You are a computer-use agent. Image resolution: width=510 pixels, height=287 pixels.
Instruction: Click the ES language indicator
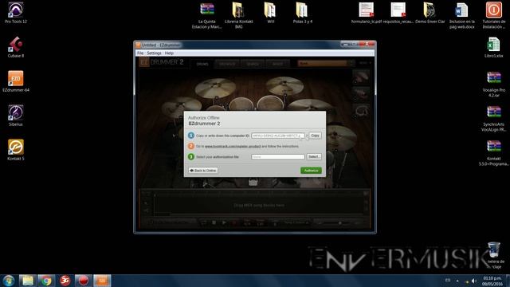pos(448,281)
